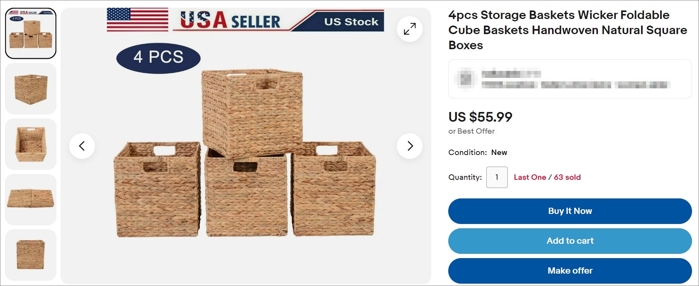Viewport: 699px width, 286px height.
Task: Select the bottom basket side-view thumbnail
Action: [x=30, y=254]
